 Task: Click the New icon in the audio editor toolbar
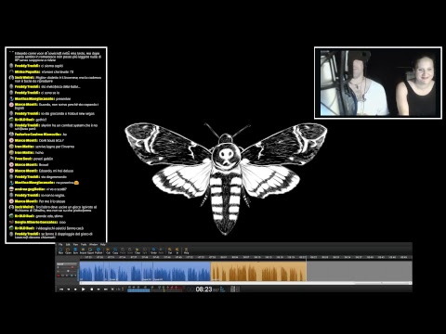[x=60, y=250]
